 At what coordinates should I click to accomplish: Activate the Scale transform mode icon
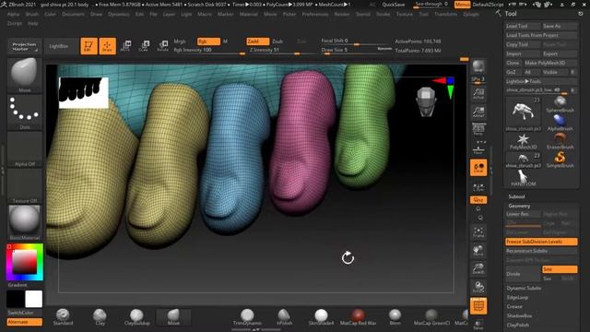click(x=144, y=46)
